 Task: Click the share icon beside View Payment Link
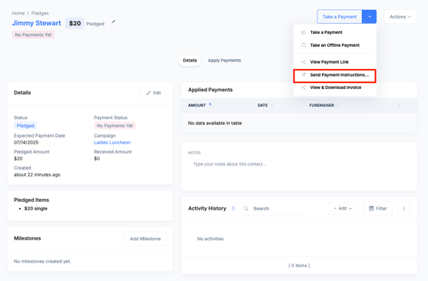pyautogui.click(x=304, y=62)
